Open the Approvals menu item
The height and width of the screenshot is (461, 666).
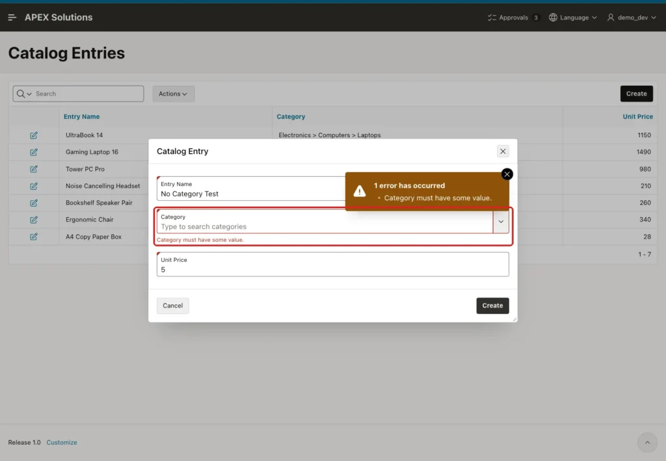[513, 18]
